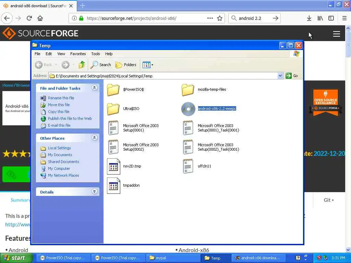Click the Firefox search box with android 2.2

[x=254, y=18]
